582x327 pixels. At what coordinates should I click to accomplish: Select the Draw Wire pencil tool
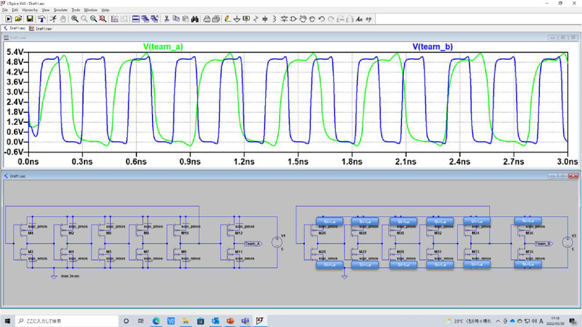click(227, 19)
